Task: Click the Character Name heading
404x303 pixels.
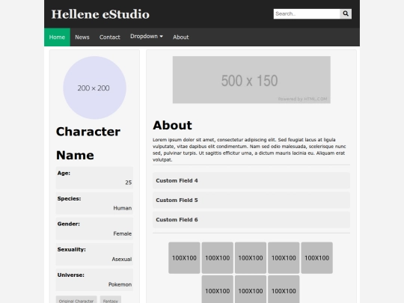Action: tap(88, 143)
